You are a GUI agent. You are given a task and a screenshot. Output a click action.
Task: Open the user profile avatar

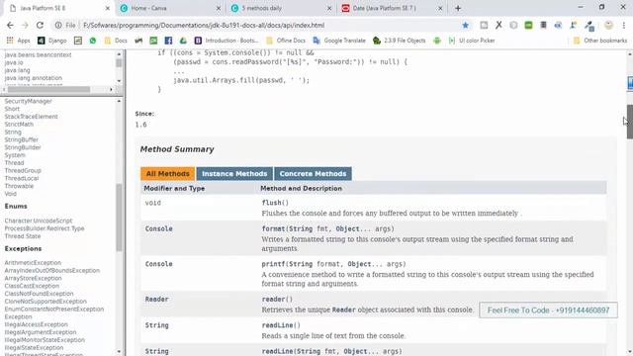(608, 25)
